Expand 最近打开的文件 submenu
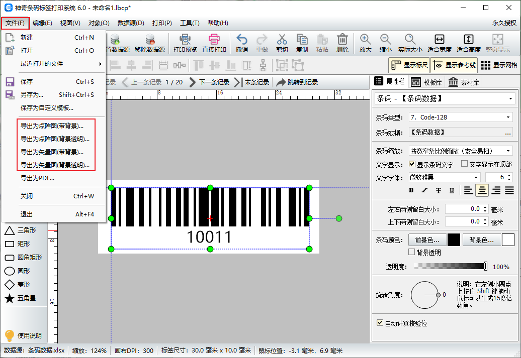The image size is (521, 358). pyautogui.click(x=54, y=64)
